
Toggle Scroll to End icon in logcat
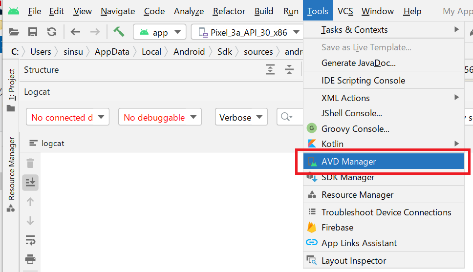(30, 182)
